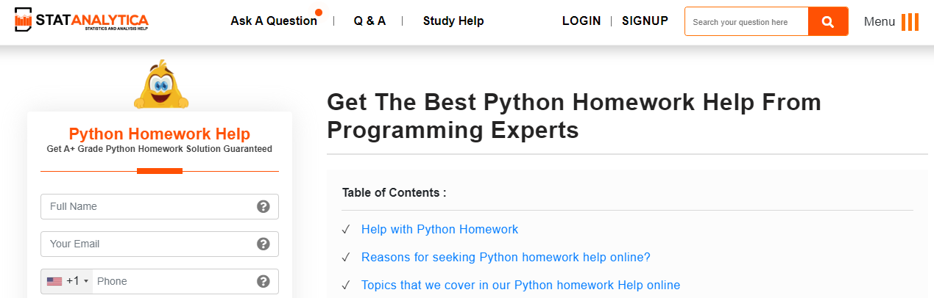Click the LOGIN link
Viewport: 934px width, 298px height.
(581, 21)
